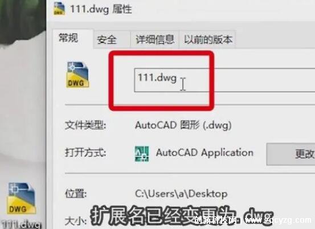Switch to the 常规 tab
Image resolution: width=315 pixels, height=229 pixels.
[68, 38]
